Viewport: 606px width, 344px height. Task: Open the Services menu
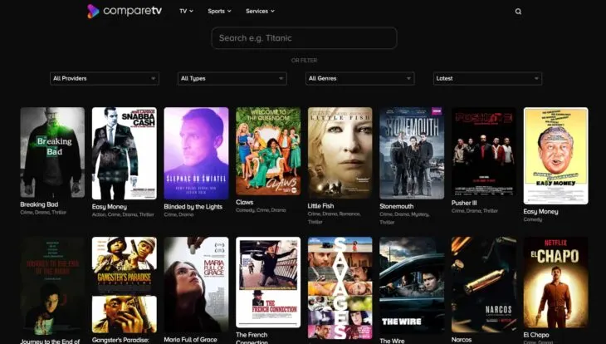pyautogui.click(x=260, y=12)
